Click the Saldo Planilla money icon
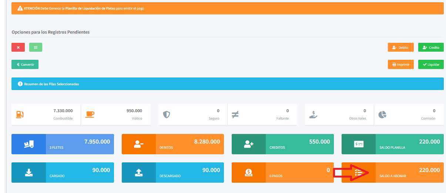Image resolution: width=446 pixels, height=193 pixels. (x=358, y=144)
